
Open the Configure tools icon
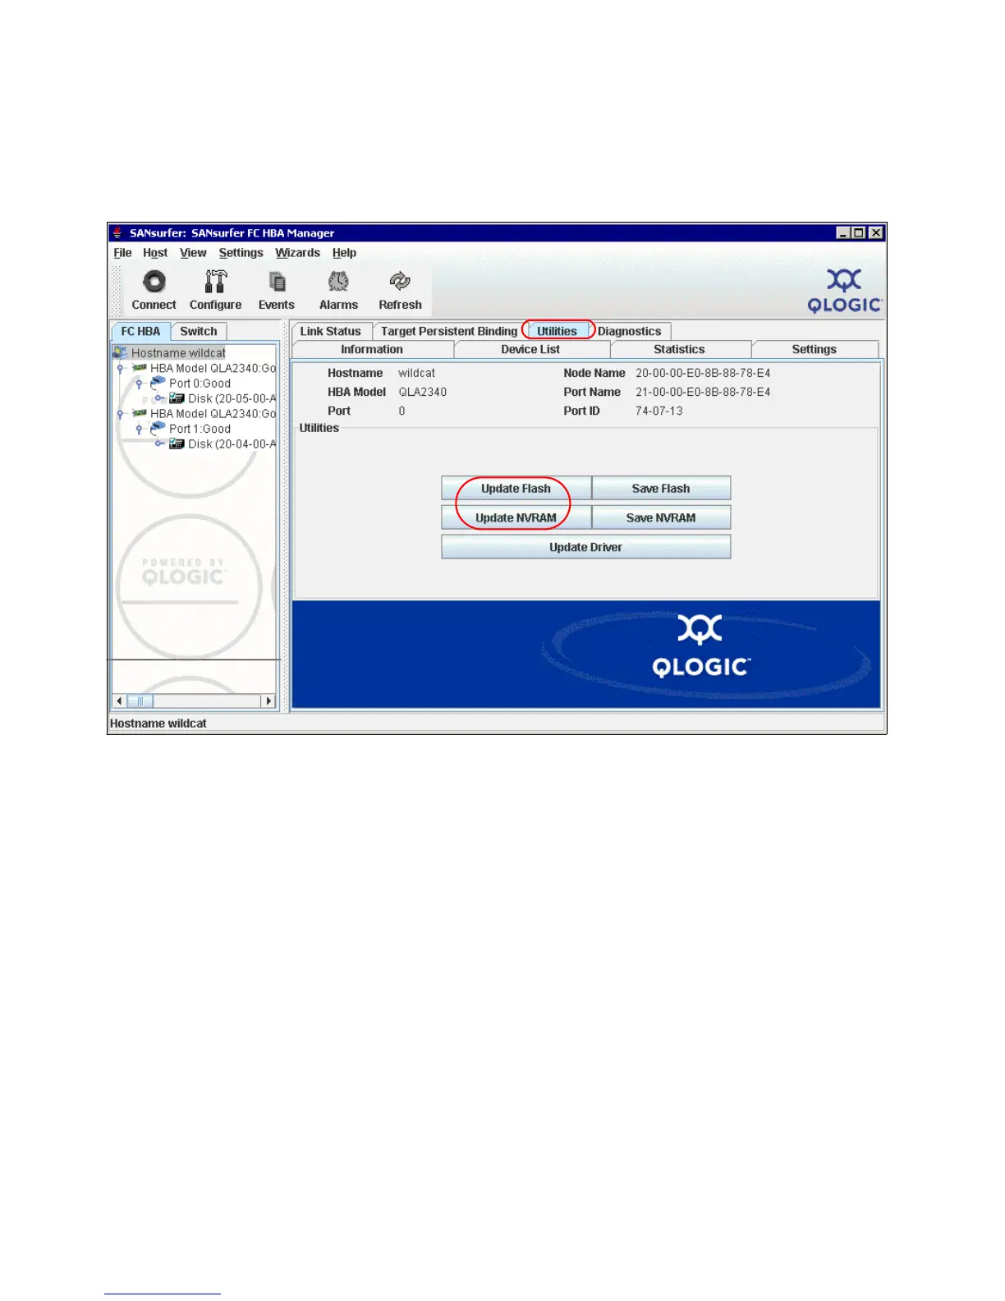(x=215, y=282)
